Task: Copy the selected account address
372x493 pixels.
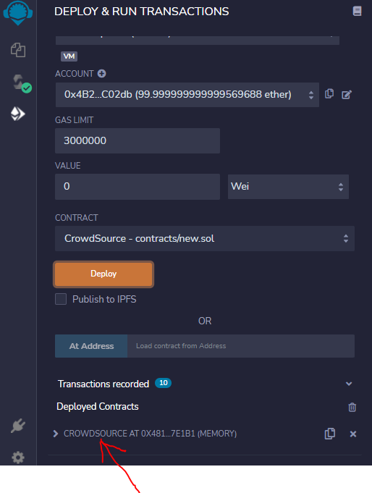Action: coord(329,93)
